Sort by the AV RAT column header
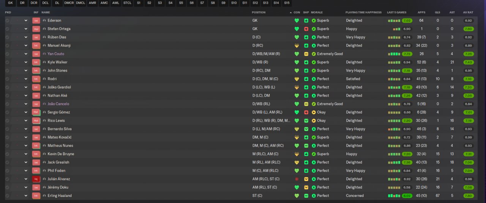This screenshot has height=203, width=486. [468, 12]
